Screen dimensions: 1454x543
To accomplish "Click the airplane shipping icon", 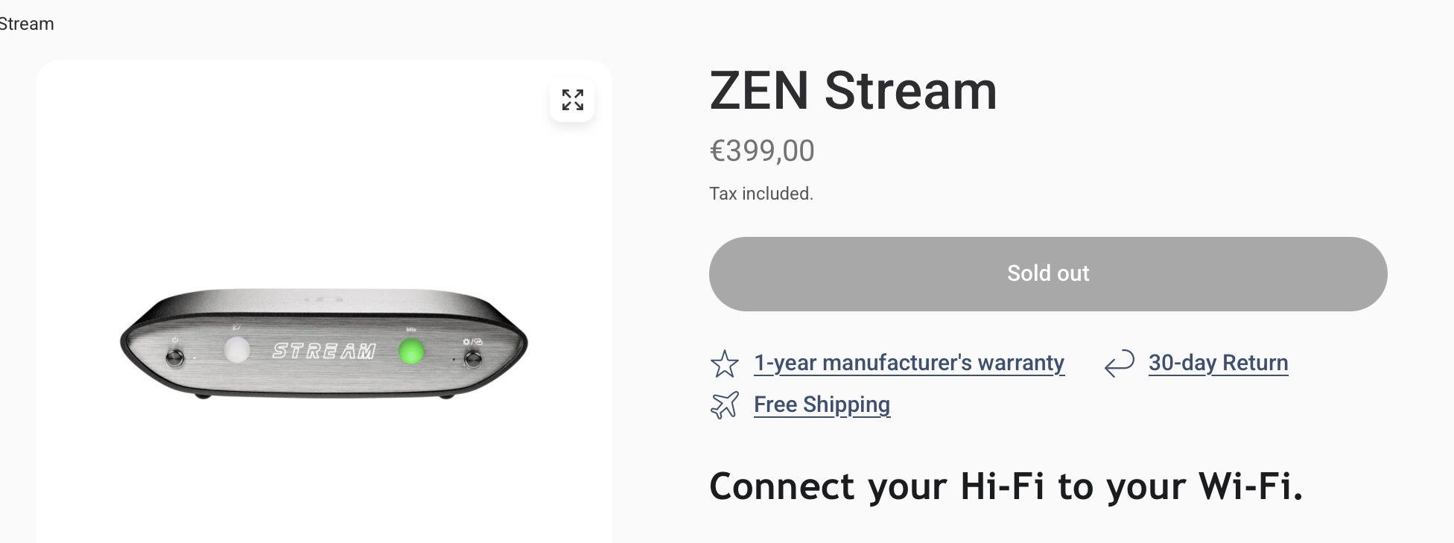I will click(x=724, y=405).
